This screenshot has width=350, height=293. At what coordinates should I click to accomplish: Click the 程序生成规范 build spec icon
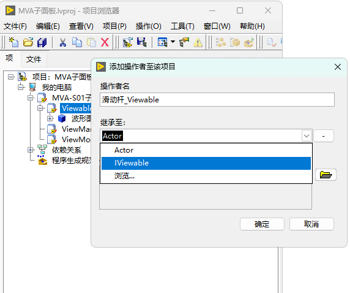pyautogui.click(x=42, y=160)
